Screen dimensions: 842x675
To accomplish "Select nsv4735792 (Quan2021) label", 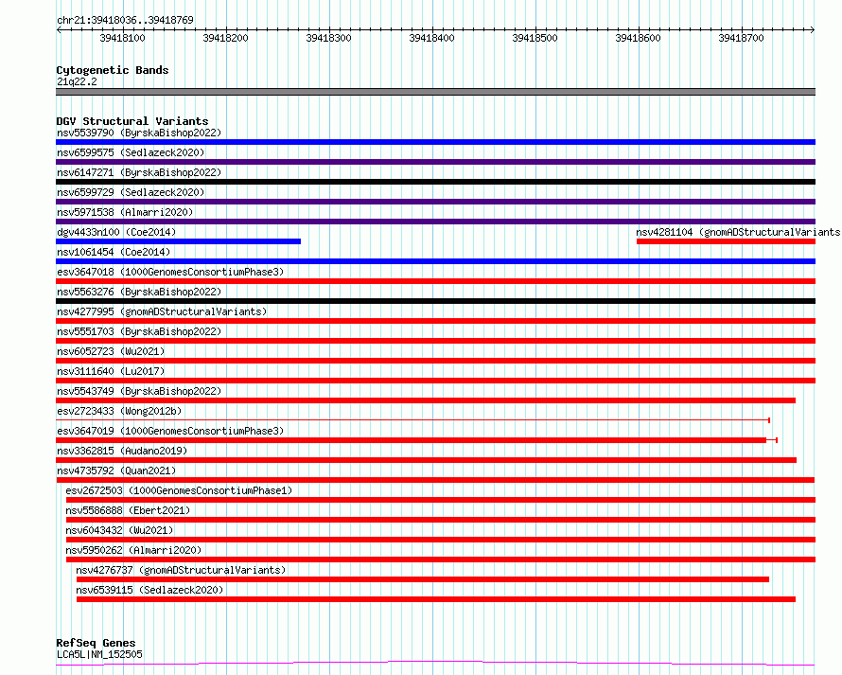I will (116, 471).
